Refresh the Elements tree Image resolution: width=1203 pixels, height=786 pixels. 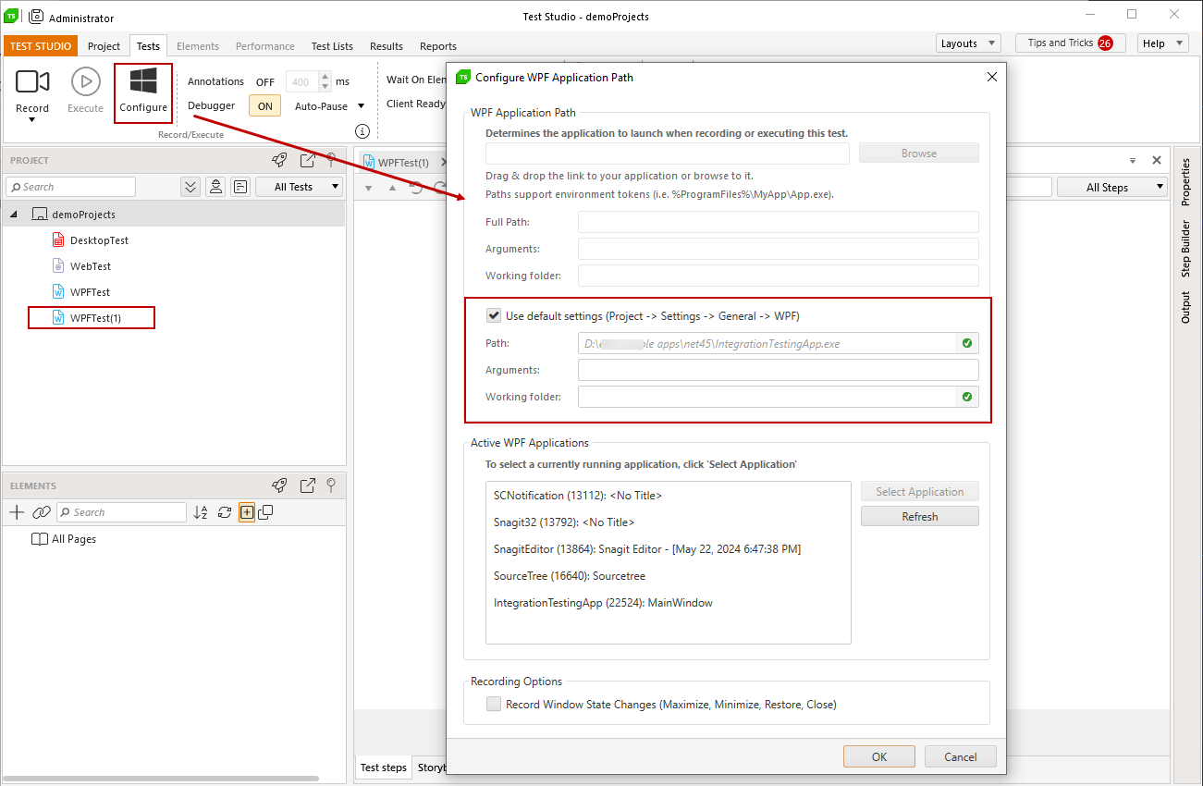point(225,512)
